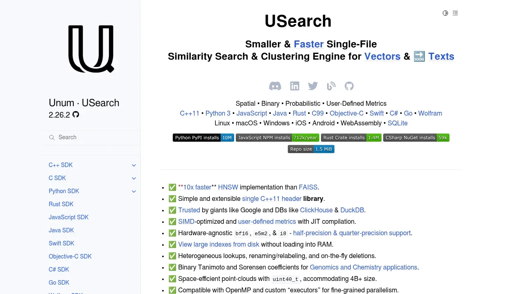Click the search magnifier icon

point(52,138)
